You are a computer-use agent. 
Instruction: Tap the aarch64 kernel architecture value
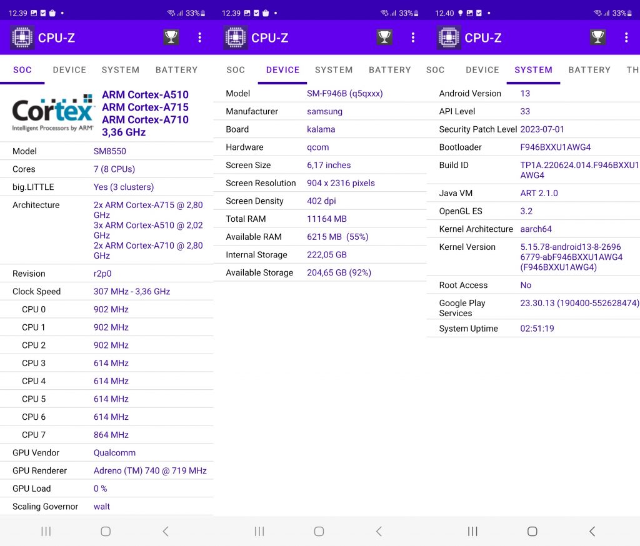pyautogui.click(x=536, y=229)
